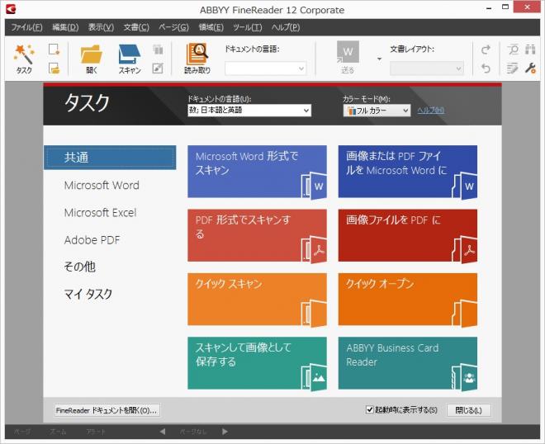Image resolution: width=545 pixels, height=444 pixels.
Task: Open the 文書(C) menu
Action: point(136,27)
